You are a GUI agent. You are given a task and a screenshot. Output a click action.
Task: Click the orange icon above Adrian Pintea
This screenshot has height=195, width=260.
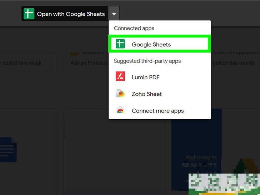pos(74,52)
